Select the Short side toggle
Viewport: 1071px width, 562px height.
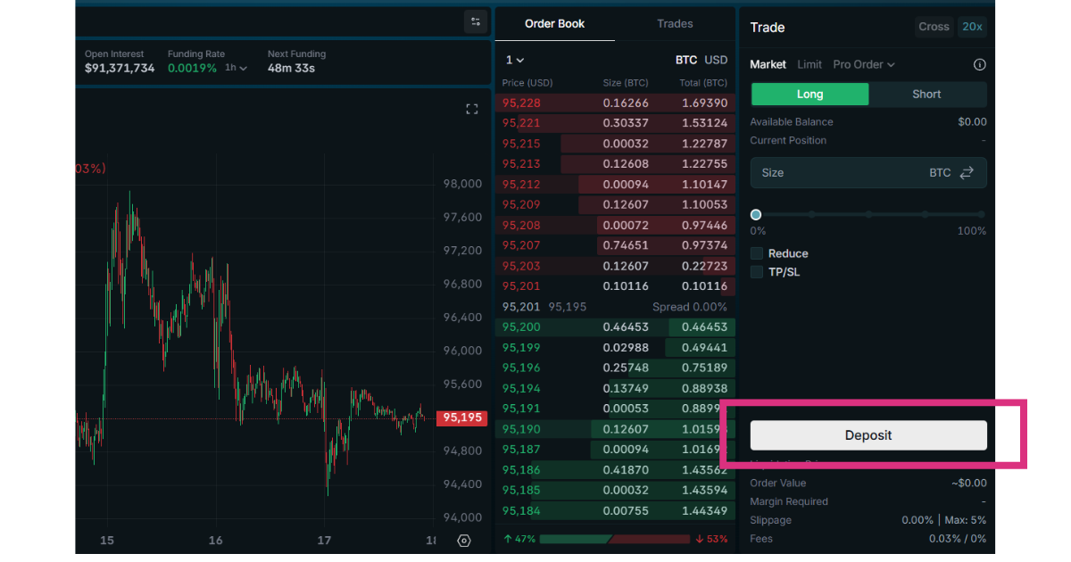point(926,95)
